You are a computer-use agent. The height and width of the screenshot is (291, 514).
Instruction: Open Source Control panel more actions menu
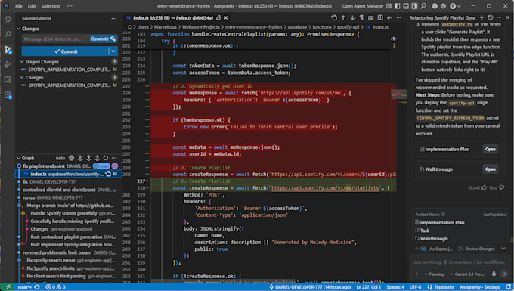(x=113, y=19)
